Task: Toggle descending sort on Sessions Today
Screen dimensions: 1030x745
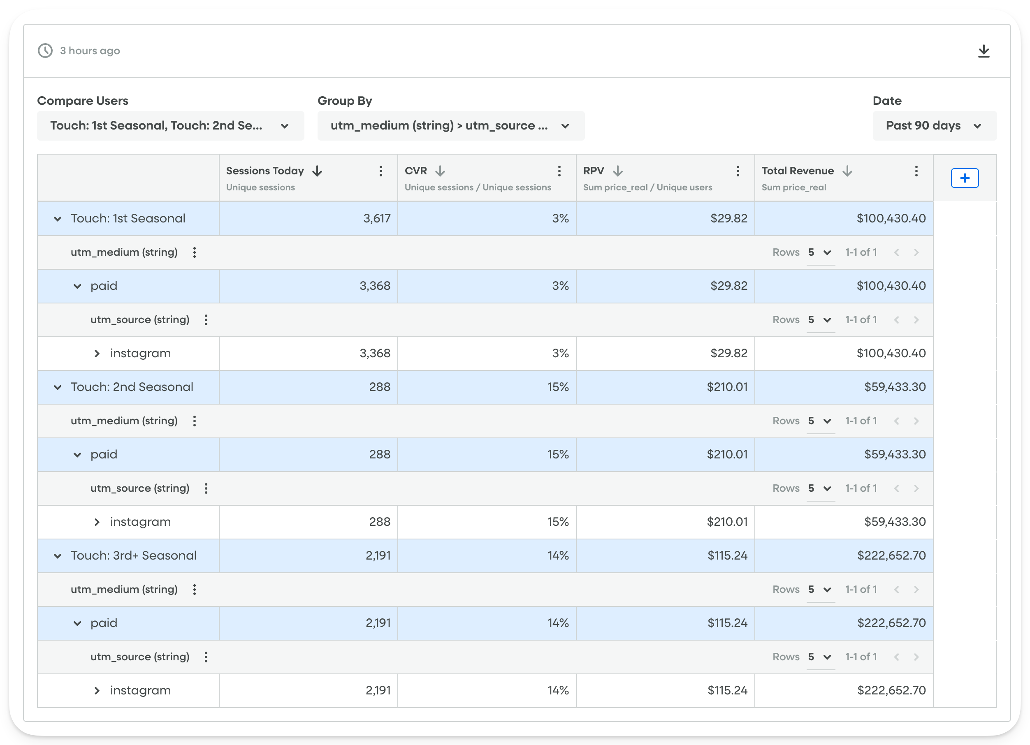Action: pyautogui.click(x=318, y=171)
